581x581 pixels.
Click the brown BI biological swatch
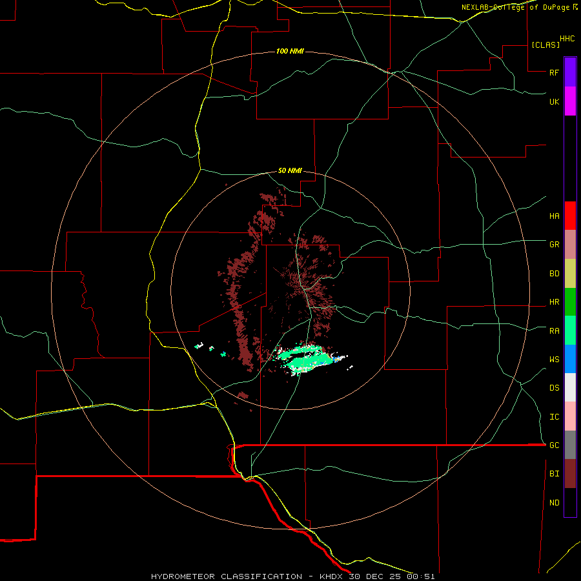[x=570, y=474]
